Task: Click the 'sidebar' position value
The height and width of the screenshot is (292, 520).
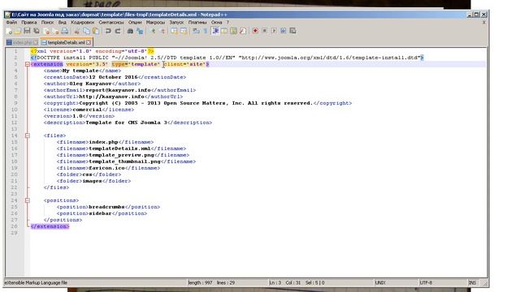Action: [x=100, y=213]
